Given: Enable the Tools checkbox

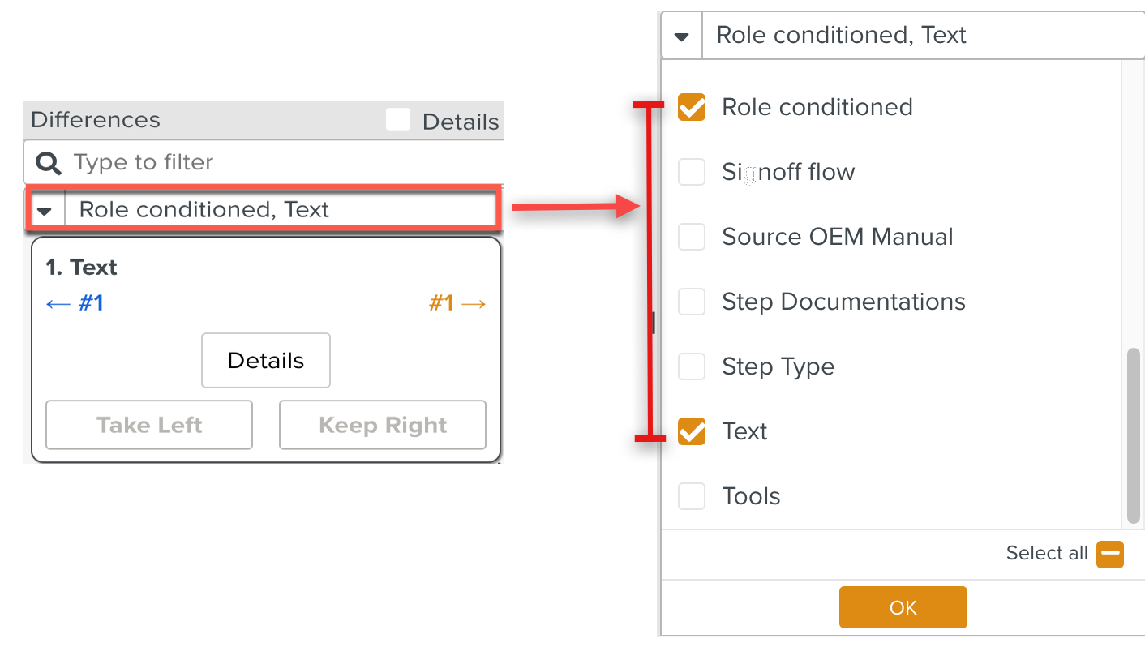Looking at the screenshot, I should point(692,496).
